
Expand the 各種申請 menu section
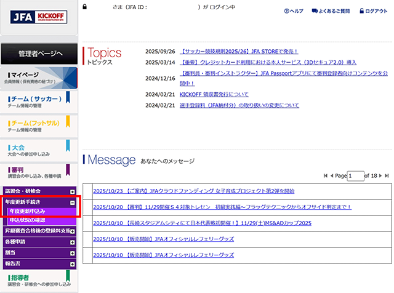73,242
